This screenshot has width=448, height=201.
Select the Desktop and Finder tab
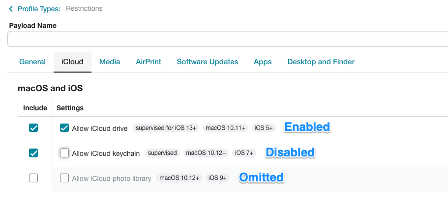(x=321, y=62)
